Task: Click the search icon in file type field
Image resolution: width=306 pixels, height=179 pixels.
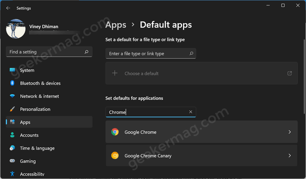Action: coord(192,53)
